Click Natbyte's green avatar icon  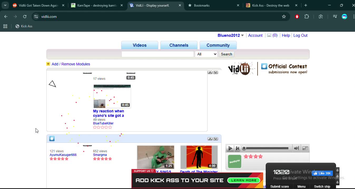(234, 161)
